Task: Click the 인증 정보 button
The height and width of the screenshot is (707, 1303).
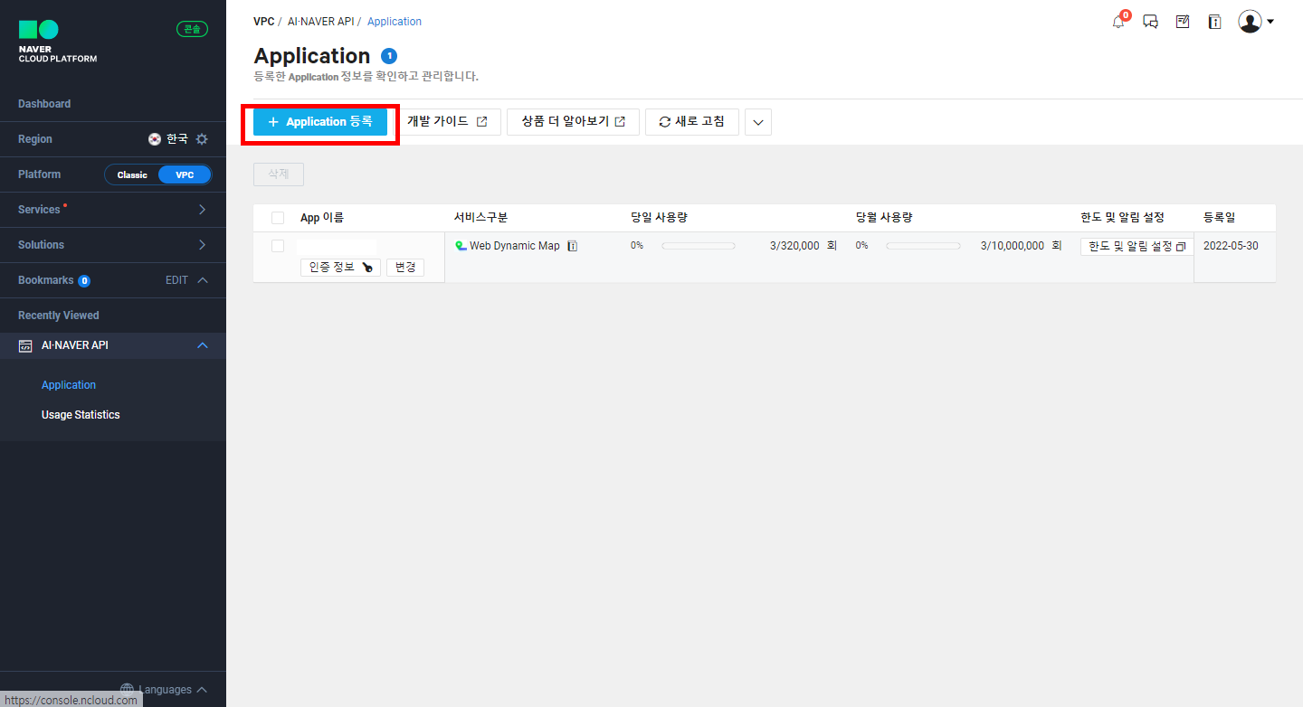Action: point(340,268)
